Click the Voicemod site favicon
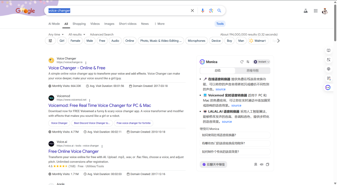Image resolution: width=337 pixels, height=185 pixels. pyautogui.click(x=51, y=98)
